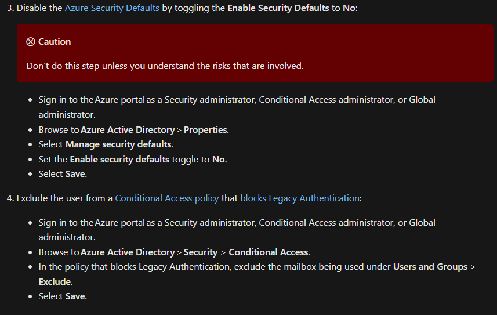Click the warning sentence about understanding risks
This screenshot has width=497, height=315.
pos(165,66)
